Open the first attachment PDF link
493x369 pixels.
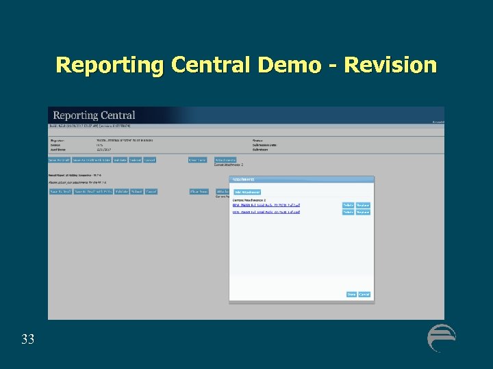tap(266, 205)
